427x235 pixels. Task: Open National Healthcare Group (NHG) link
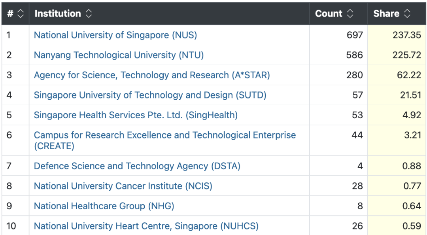[x=104, y=206]
